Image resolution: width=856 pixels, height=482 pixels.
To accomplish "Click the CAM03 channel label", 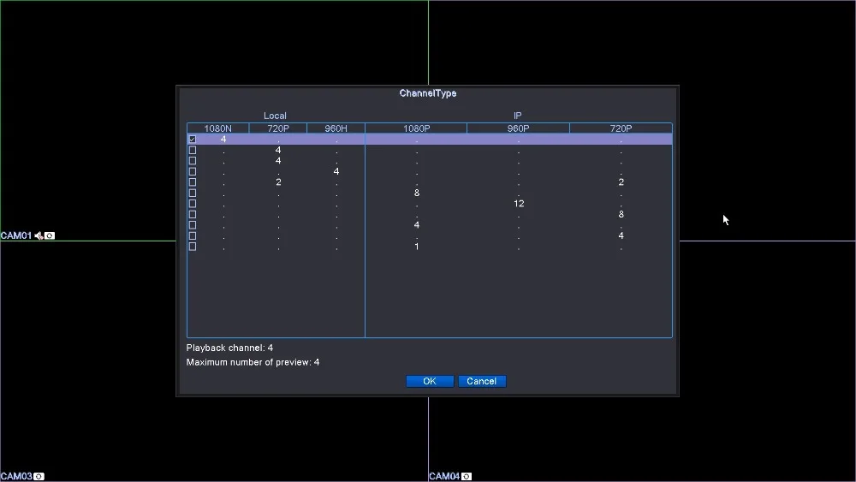I will (x=16, y=477).
